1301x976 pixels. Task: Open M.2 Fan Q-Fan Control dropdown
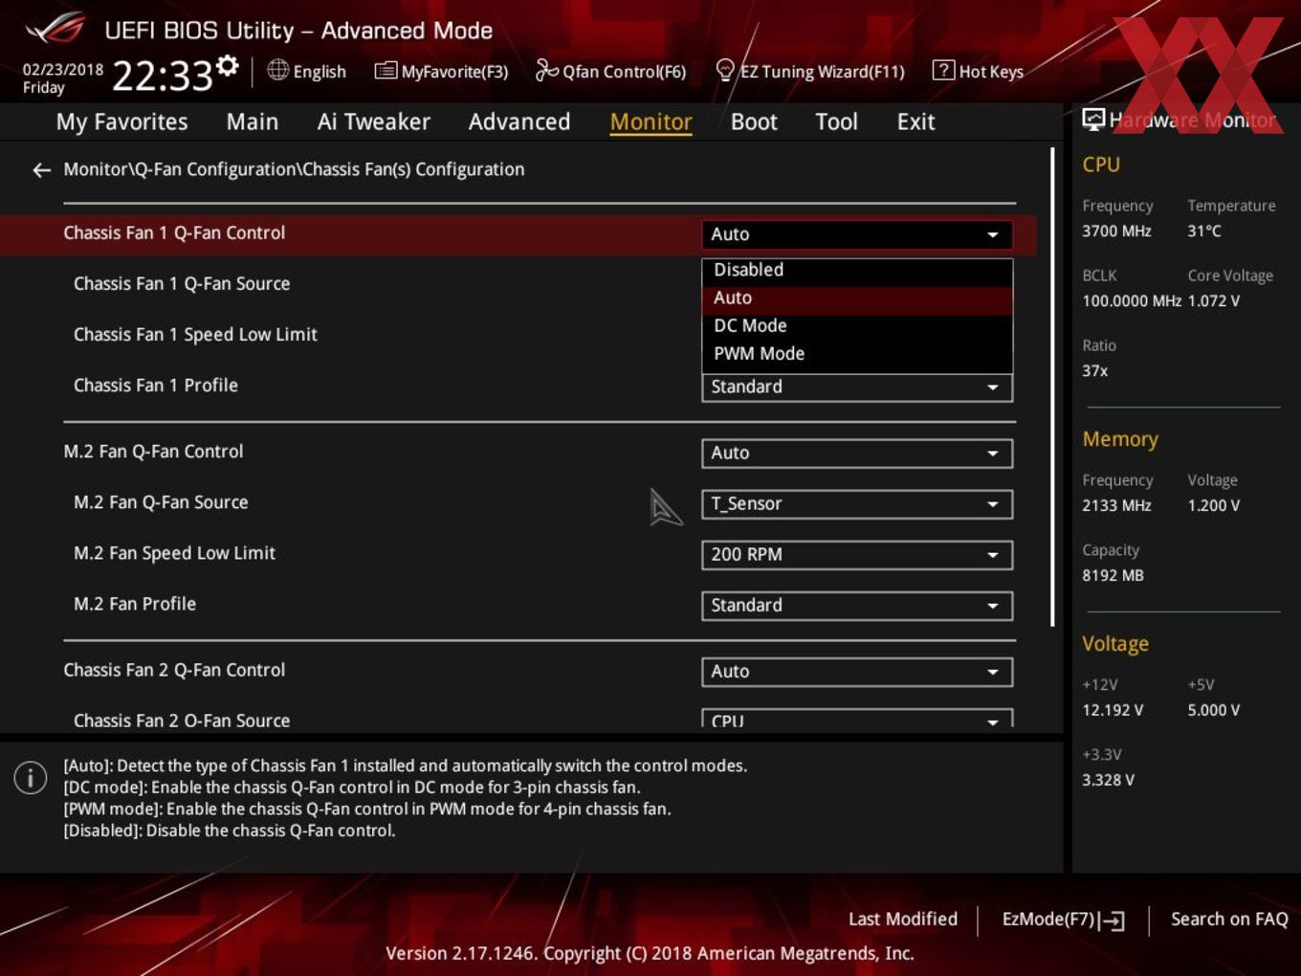pos(857,454)
